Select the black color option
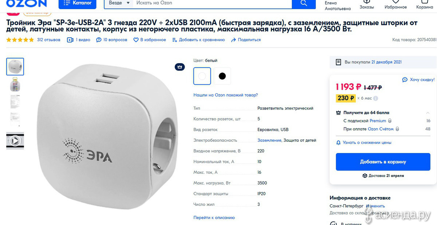 (x=222, y=76)
